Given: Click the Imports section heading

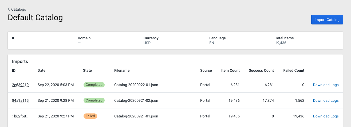Looking at the screenshot, I should pos(20,62).
